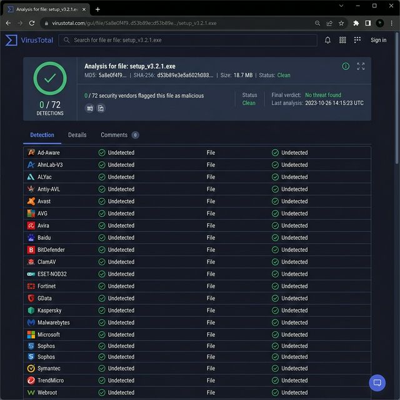This screenshot has width=400, height=400.
Task: Open the rounded grid apps icon
Action: [x=342, y=40]
